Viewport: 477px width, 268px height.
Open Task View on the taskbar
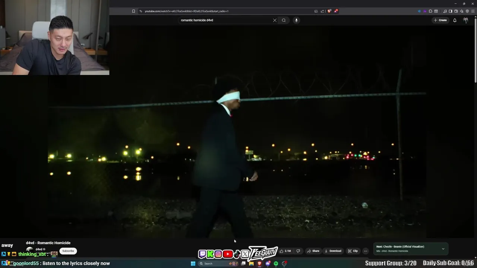click(243, 264)
